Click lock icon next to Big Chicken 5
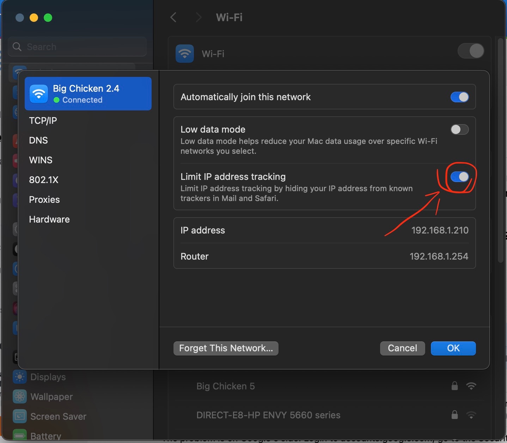The width and height of the screenshot is (507, 443). tap(454, 386)
